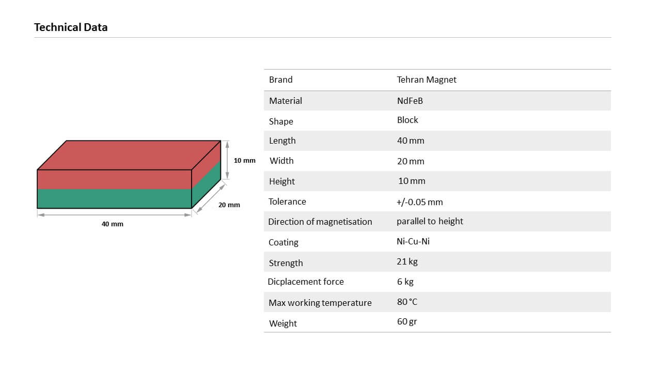Click the Dicplacement force label

(x=306, y=282)
